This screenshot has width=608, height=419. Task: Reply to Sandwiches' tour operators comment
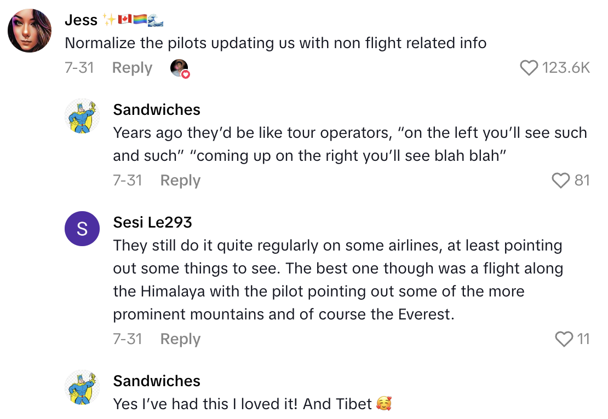tap(180, 181)
